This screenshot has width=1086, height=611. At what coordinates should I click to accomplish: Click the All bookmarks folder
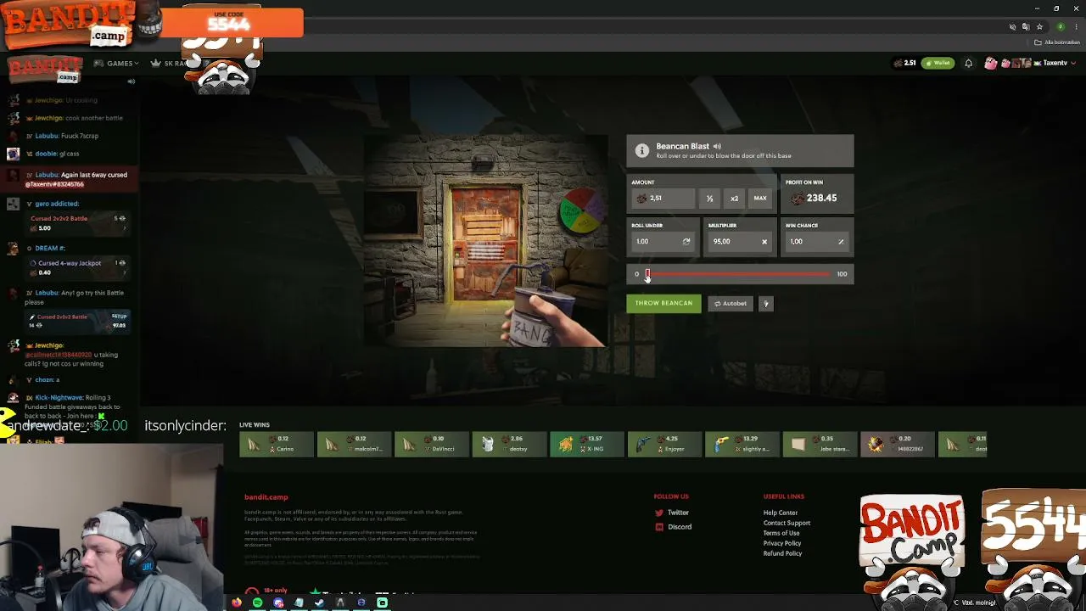click(1057, 42)
